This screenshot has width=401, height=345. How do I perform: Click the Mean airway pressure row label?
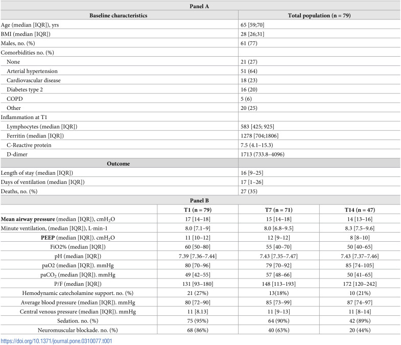[x=58, y=219]
